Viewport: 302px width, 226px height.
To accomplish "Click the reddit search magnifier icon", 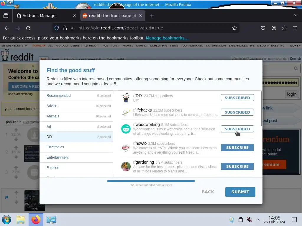I will 296,68.
